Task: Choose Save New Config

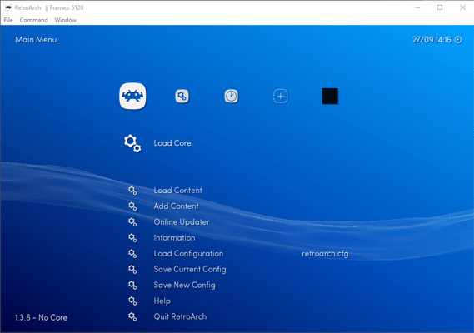Action: pyautogui.click(x=184, y=285)
